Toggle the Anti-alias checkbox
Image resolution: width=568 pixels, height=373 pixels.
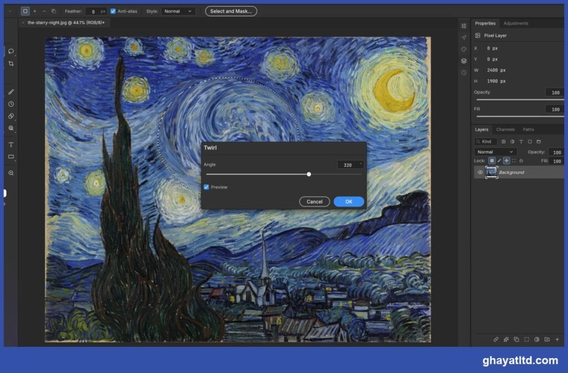(113, 11)
